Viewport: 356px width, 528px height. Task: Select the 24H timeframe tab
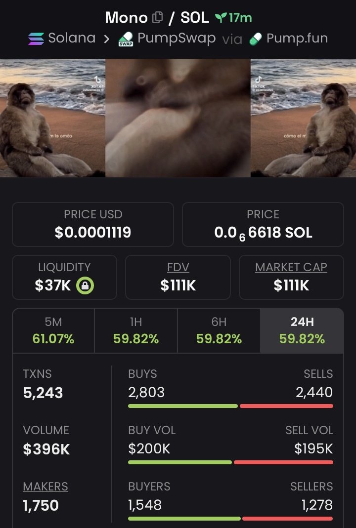pyautogui.click(x=302, y=330)
